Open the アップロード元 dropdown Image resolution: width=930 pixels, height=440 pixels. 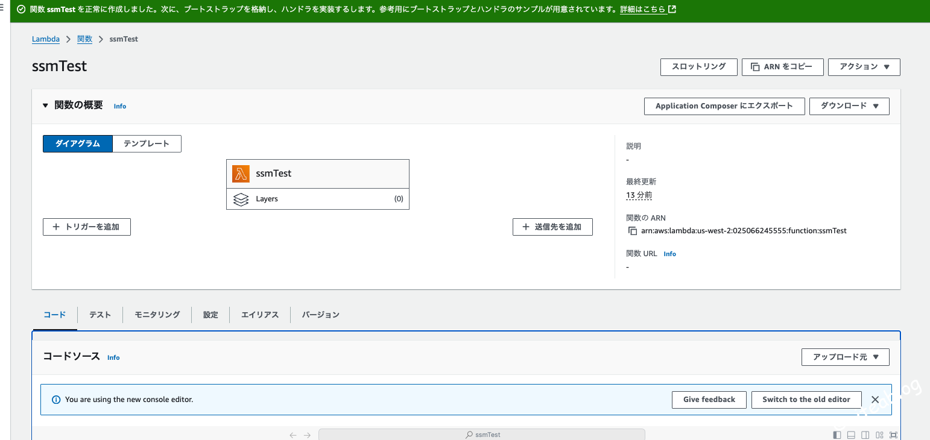pyautogui.click(x=846, y=357)
